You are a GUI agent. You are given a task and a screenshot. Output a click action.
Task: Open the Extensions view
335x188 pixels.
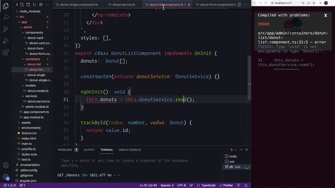[6, 52]
